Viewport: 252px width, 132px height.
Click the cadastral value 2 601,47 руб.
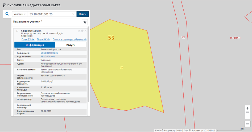coord(47,81)
